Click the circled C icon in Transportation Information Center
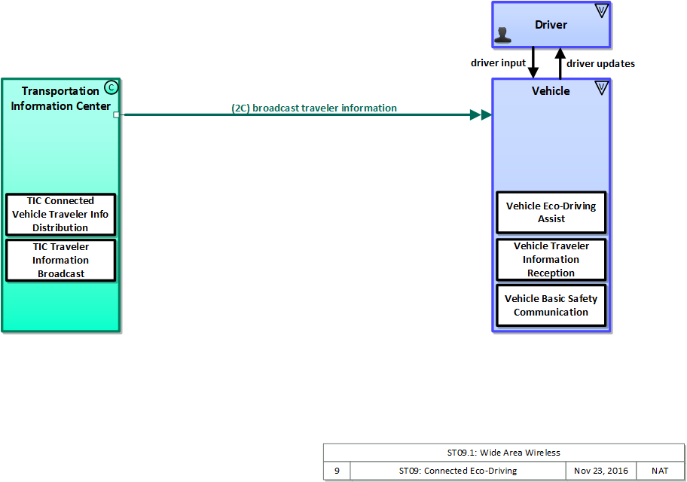Viewport: 687px width, 482px height. click(111, 87)
